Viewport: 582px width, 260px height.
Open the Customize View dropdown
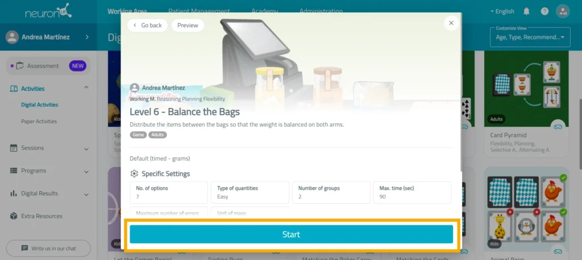tap(530, 37)
